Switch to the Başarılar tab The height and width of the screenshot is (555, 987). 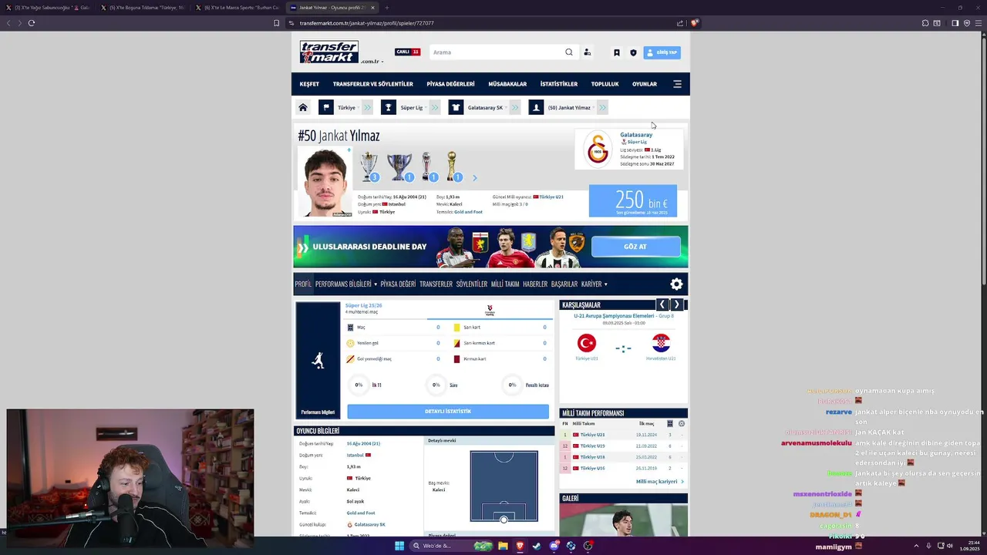tap(564, 284)
